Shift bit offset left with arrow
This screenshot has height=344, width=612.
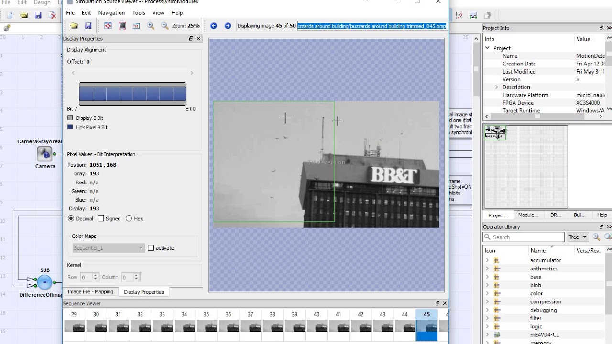[x=73, y=73]
